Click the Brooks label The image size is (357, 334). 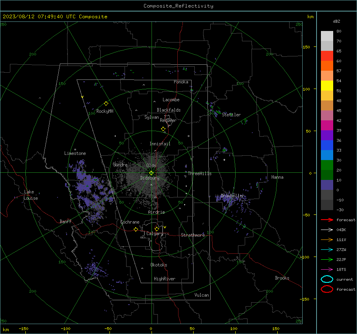click(282, 278)
